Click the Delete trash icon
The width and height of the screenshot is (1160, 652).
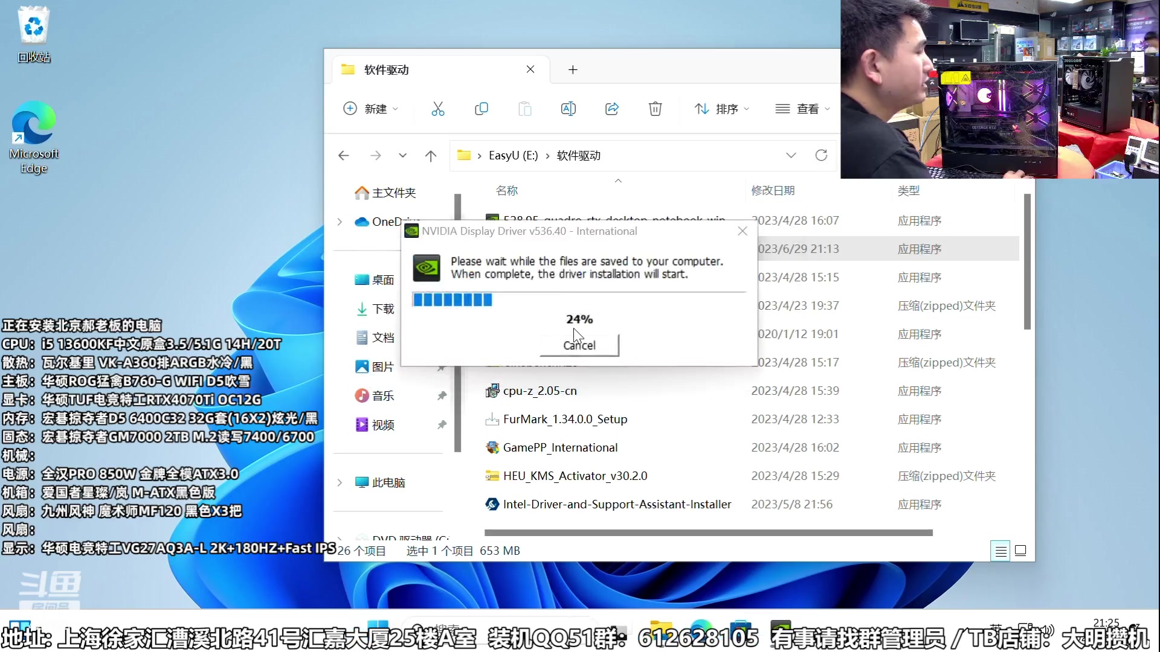point(656,109)
